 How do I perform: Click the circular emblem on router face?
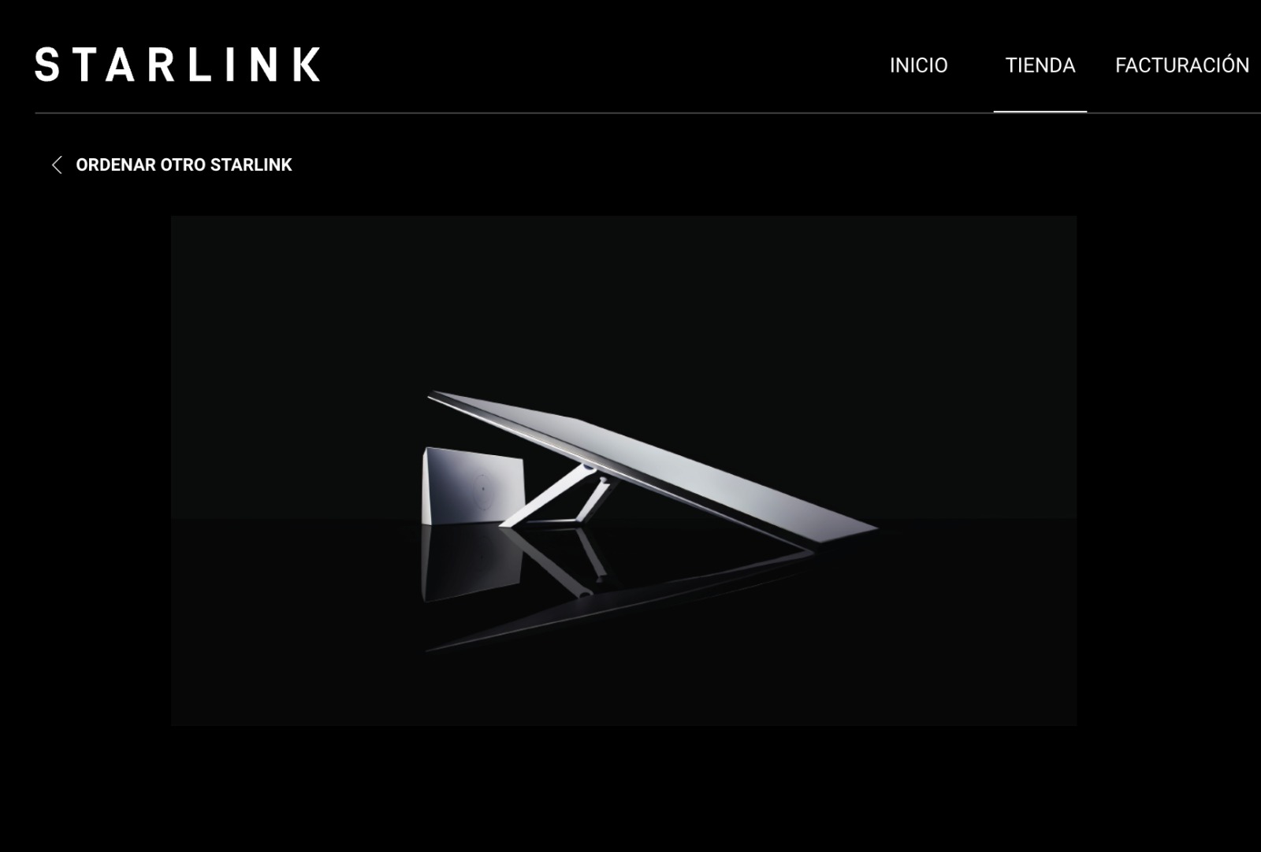(x=482, y=489)
